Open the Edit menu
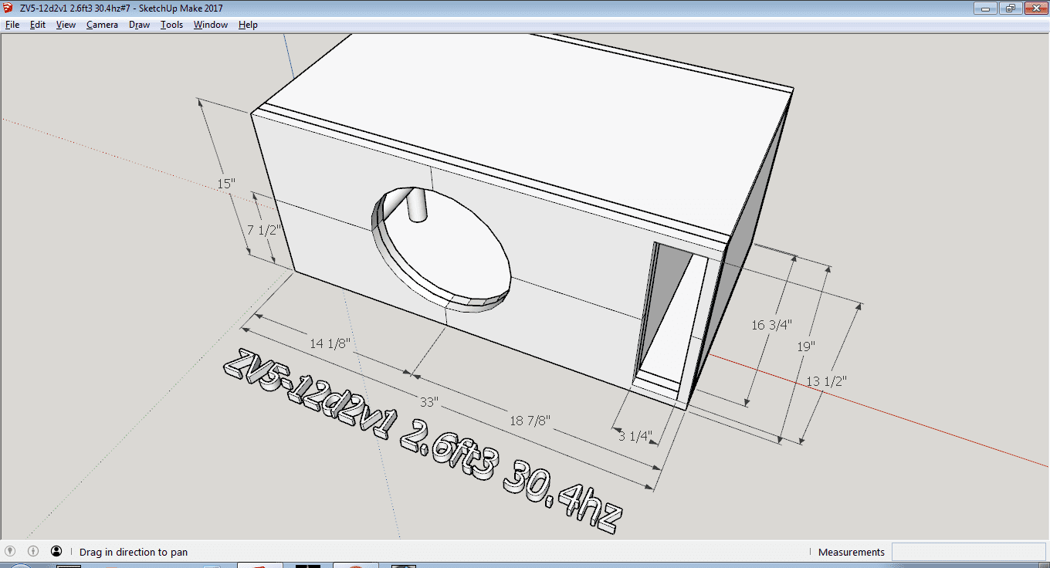The height and width of the screenshot is (568, 1050). pos(38,25)
